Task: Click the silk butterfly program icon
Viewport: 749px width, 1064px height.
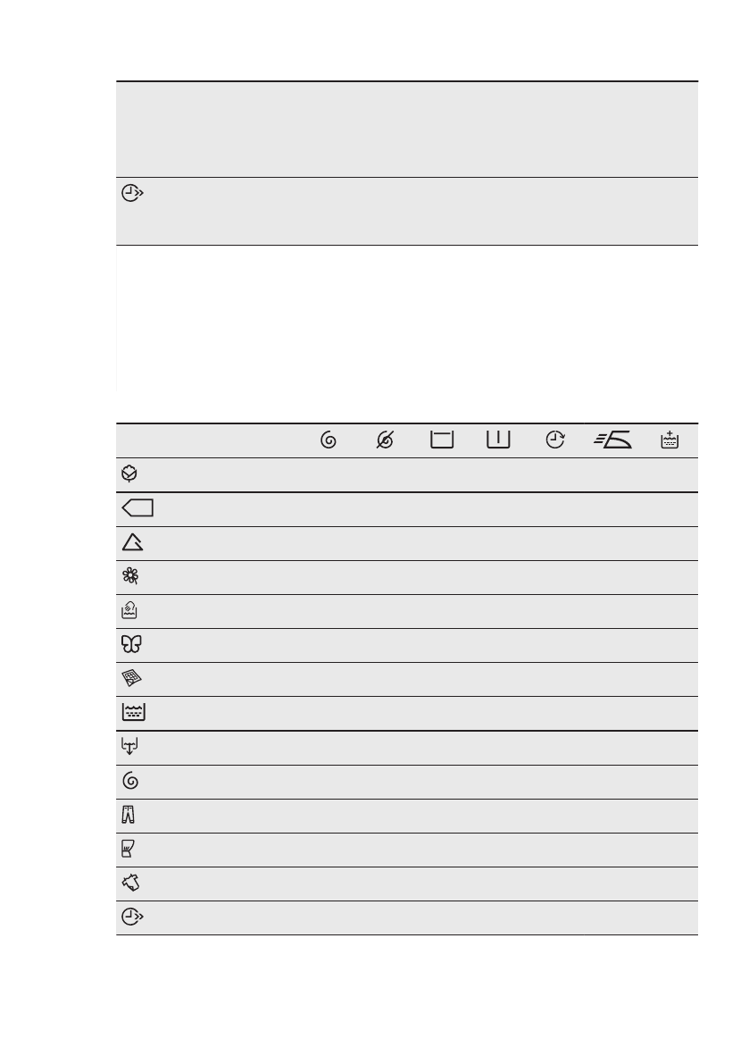Action: (x=131, y=644)
